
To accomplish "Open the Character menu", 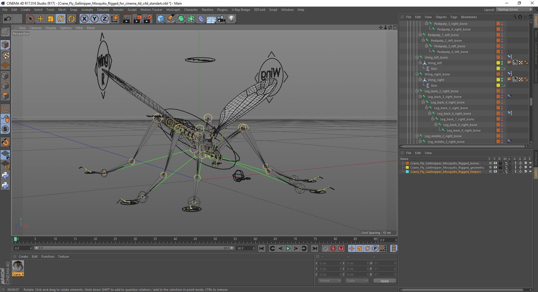I will pyautogui.click(x=191, y=10).
